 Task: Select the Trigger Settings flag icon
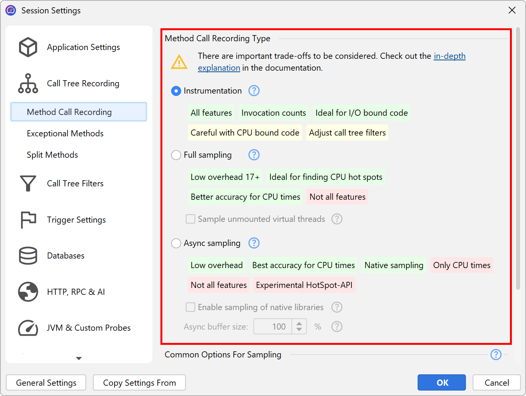[x=28, y=220]
